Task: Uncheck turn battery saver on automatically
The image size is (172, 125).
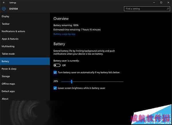Action: [x=55, y=72]
